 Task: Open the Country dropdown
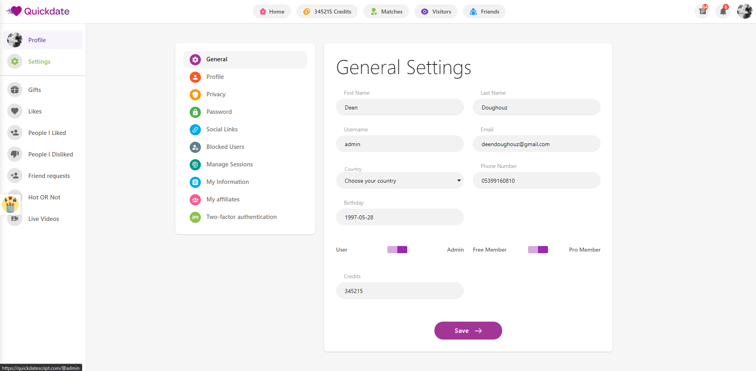pos(400,181)
